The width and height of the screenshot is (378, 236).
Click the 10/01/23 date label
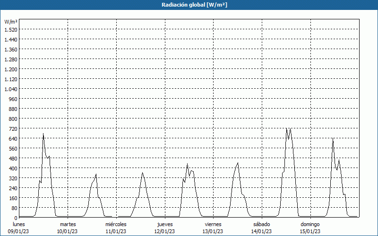(x=67, y=231)
